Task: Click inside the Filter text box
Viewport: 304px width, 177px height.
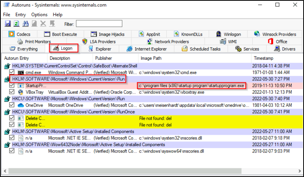Action: 99,24
